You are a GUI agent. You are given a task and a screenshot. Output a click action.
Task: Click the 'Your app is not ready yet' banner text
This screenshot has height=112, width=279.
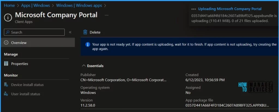pos(184,47)
